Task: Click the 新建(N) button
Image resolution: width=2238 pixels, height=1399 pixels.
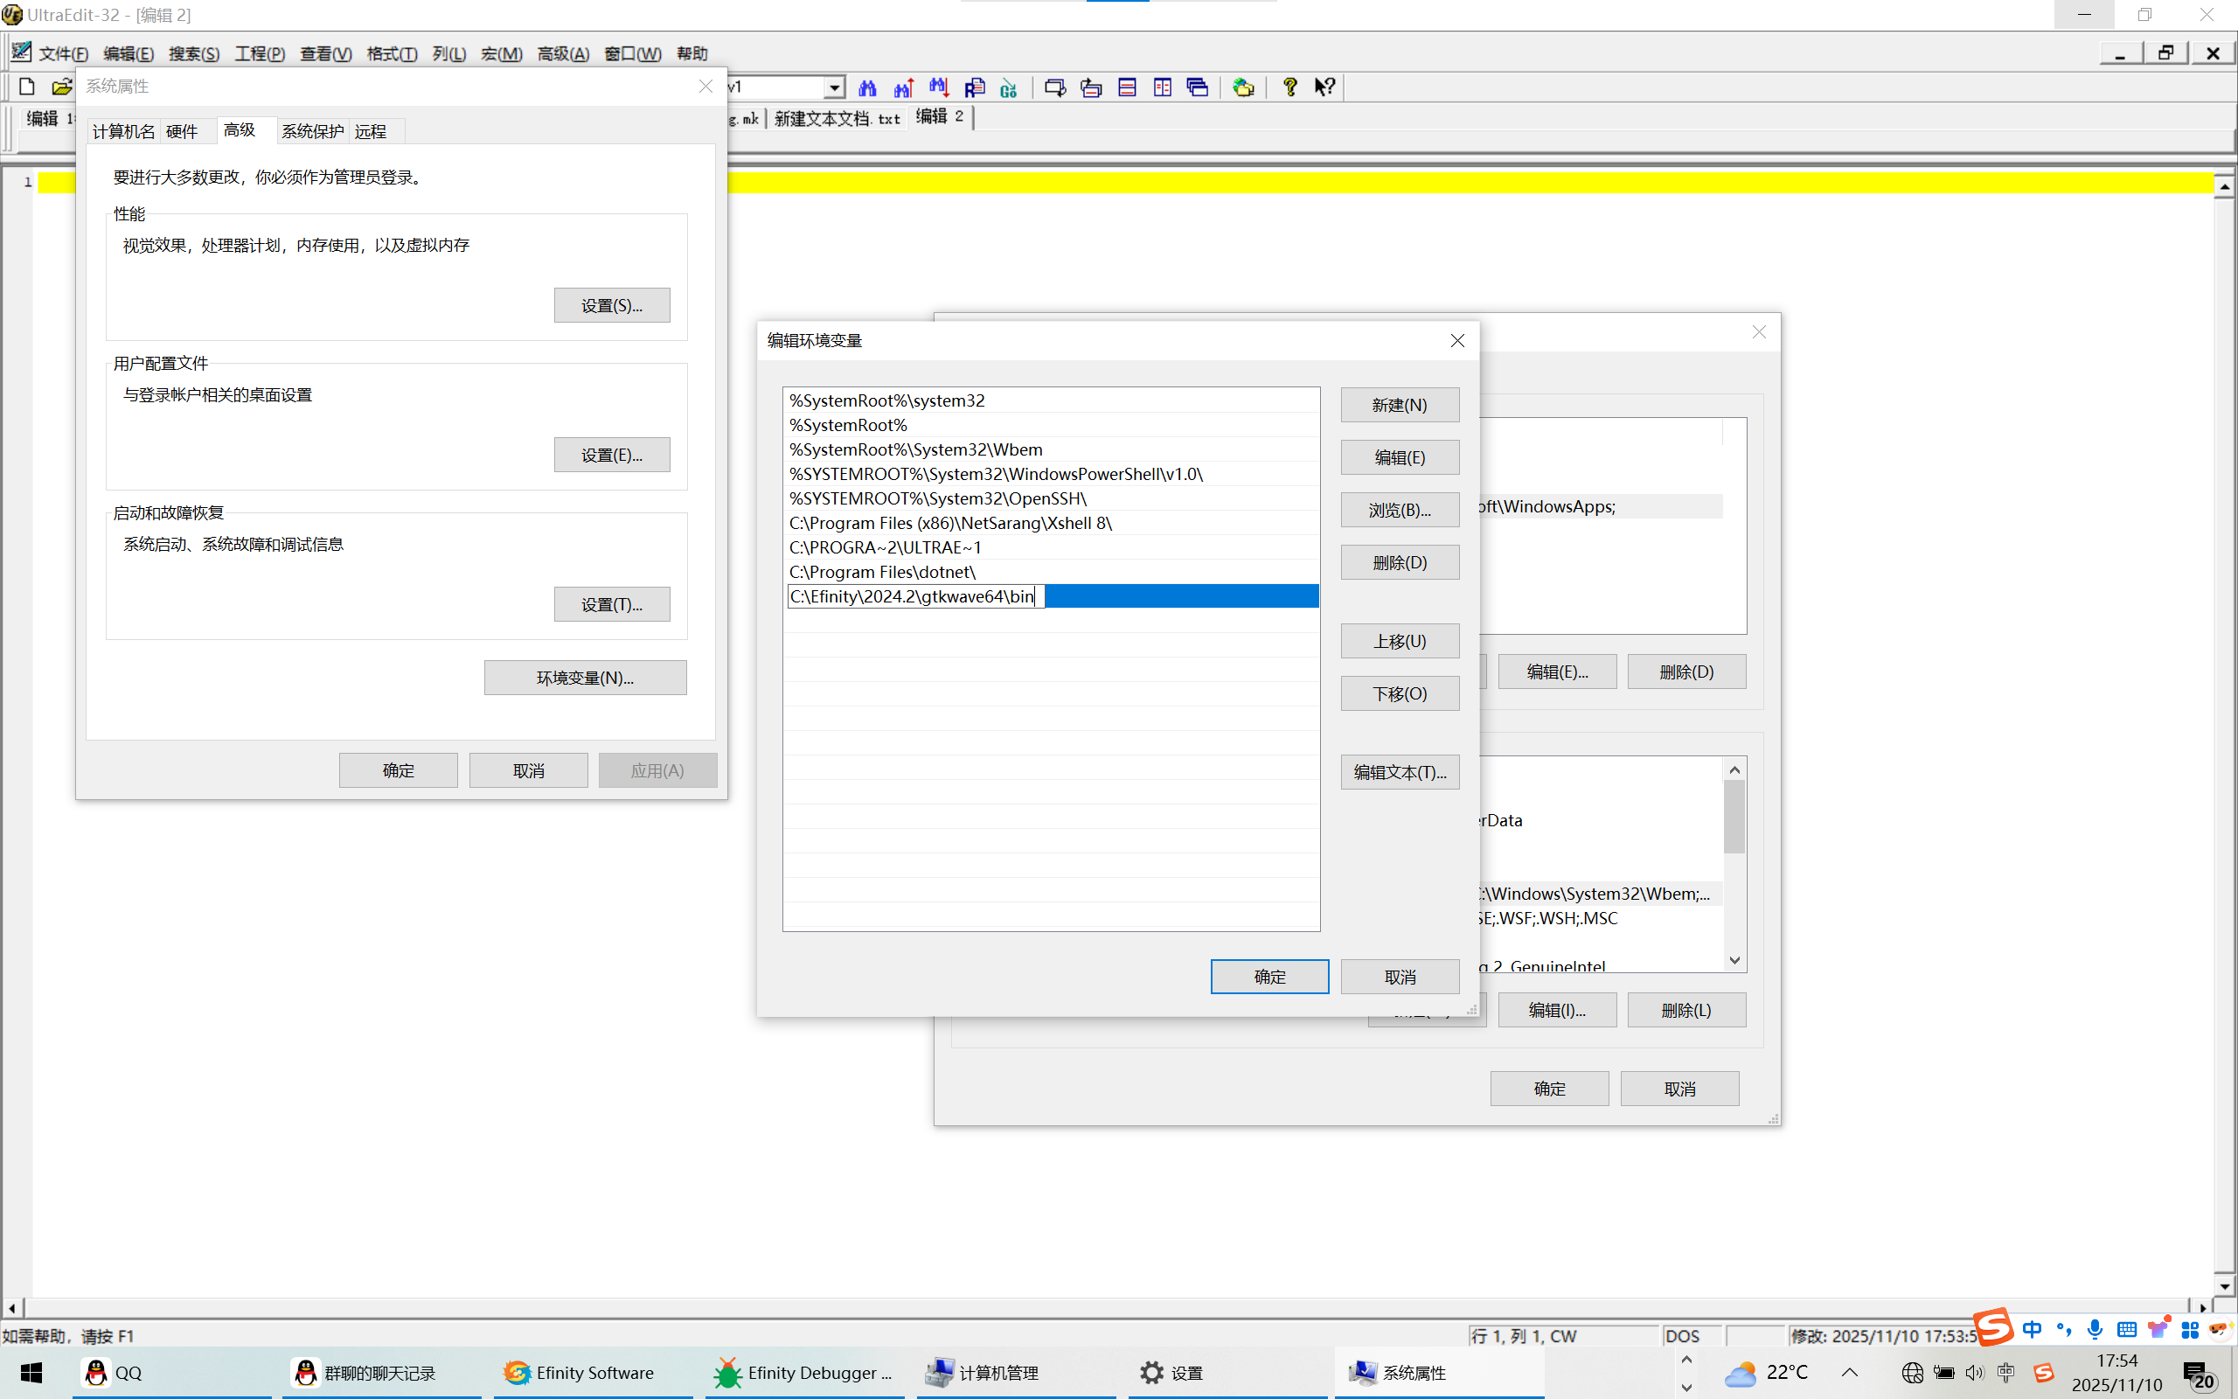Action: pos(1400,405)
